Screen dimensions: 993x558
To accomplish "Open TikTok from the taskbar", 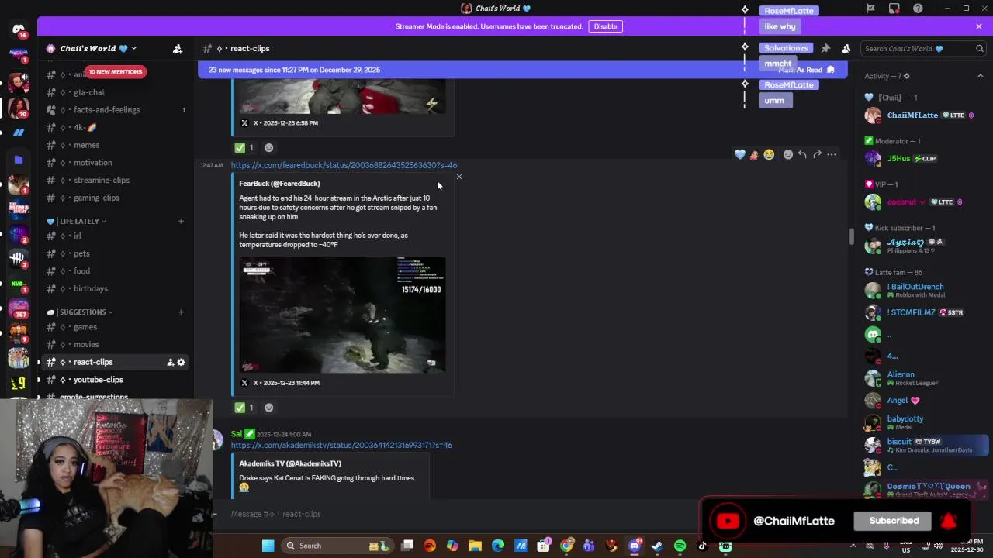I will [702, 546].
